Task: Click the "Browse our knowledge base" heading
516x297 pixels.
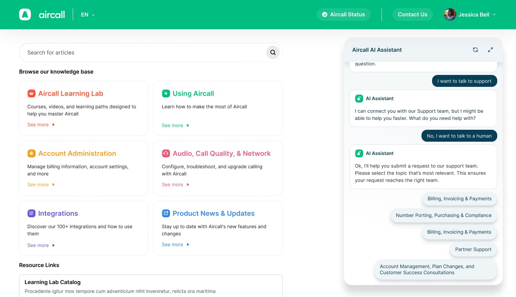Action: pyautogui.click(x=56, y=72)
